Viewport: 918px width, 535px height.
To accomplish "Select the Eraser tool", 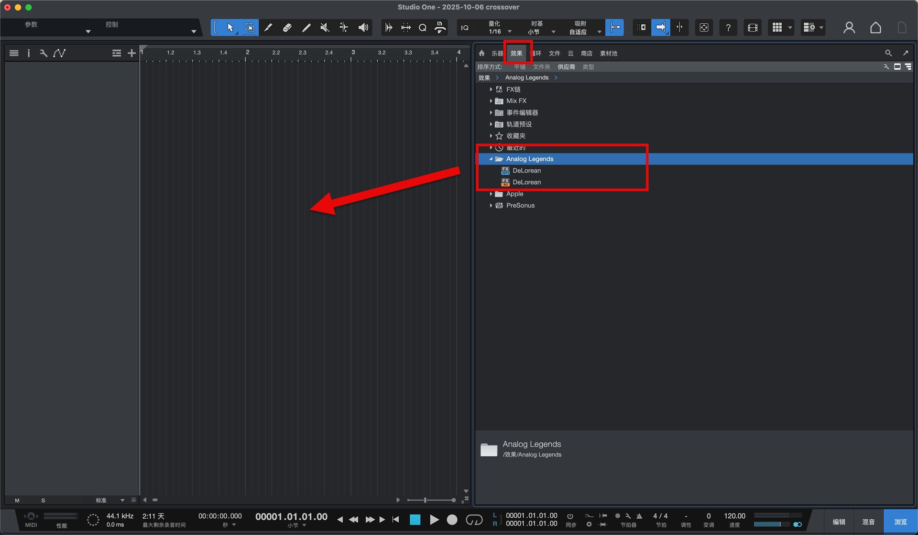I will click(287, 28).
